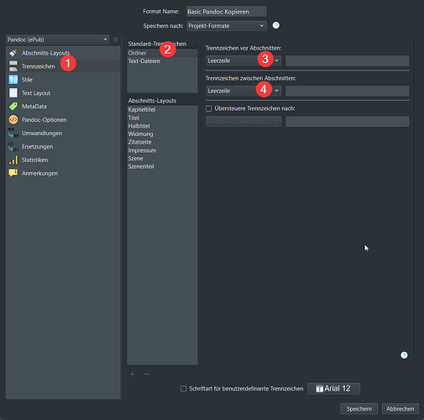
Task: Open the Speichern nach Projekt-Formate dropdown
Action: tap(227, 26)
